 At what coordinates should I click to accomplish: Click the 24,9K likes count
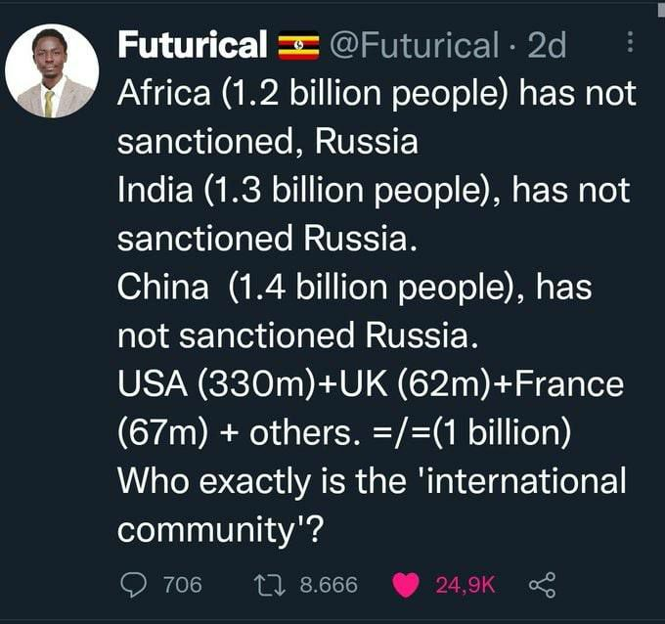point(465,585)
